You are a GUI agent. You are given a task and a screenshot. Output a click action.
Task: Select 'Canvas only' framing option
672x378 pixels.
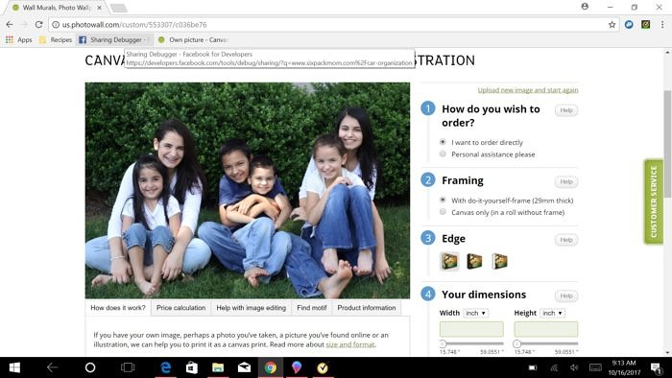pyautogui.click(x=443, y=212)
